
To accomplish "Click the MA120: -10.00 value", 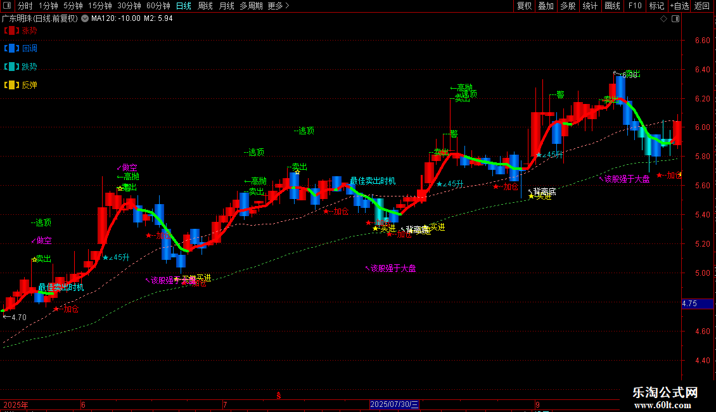I will click(x=115, y=19).
